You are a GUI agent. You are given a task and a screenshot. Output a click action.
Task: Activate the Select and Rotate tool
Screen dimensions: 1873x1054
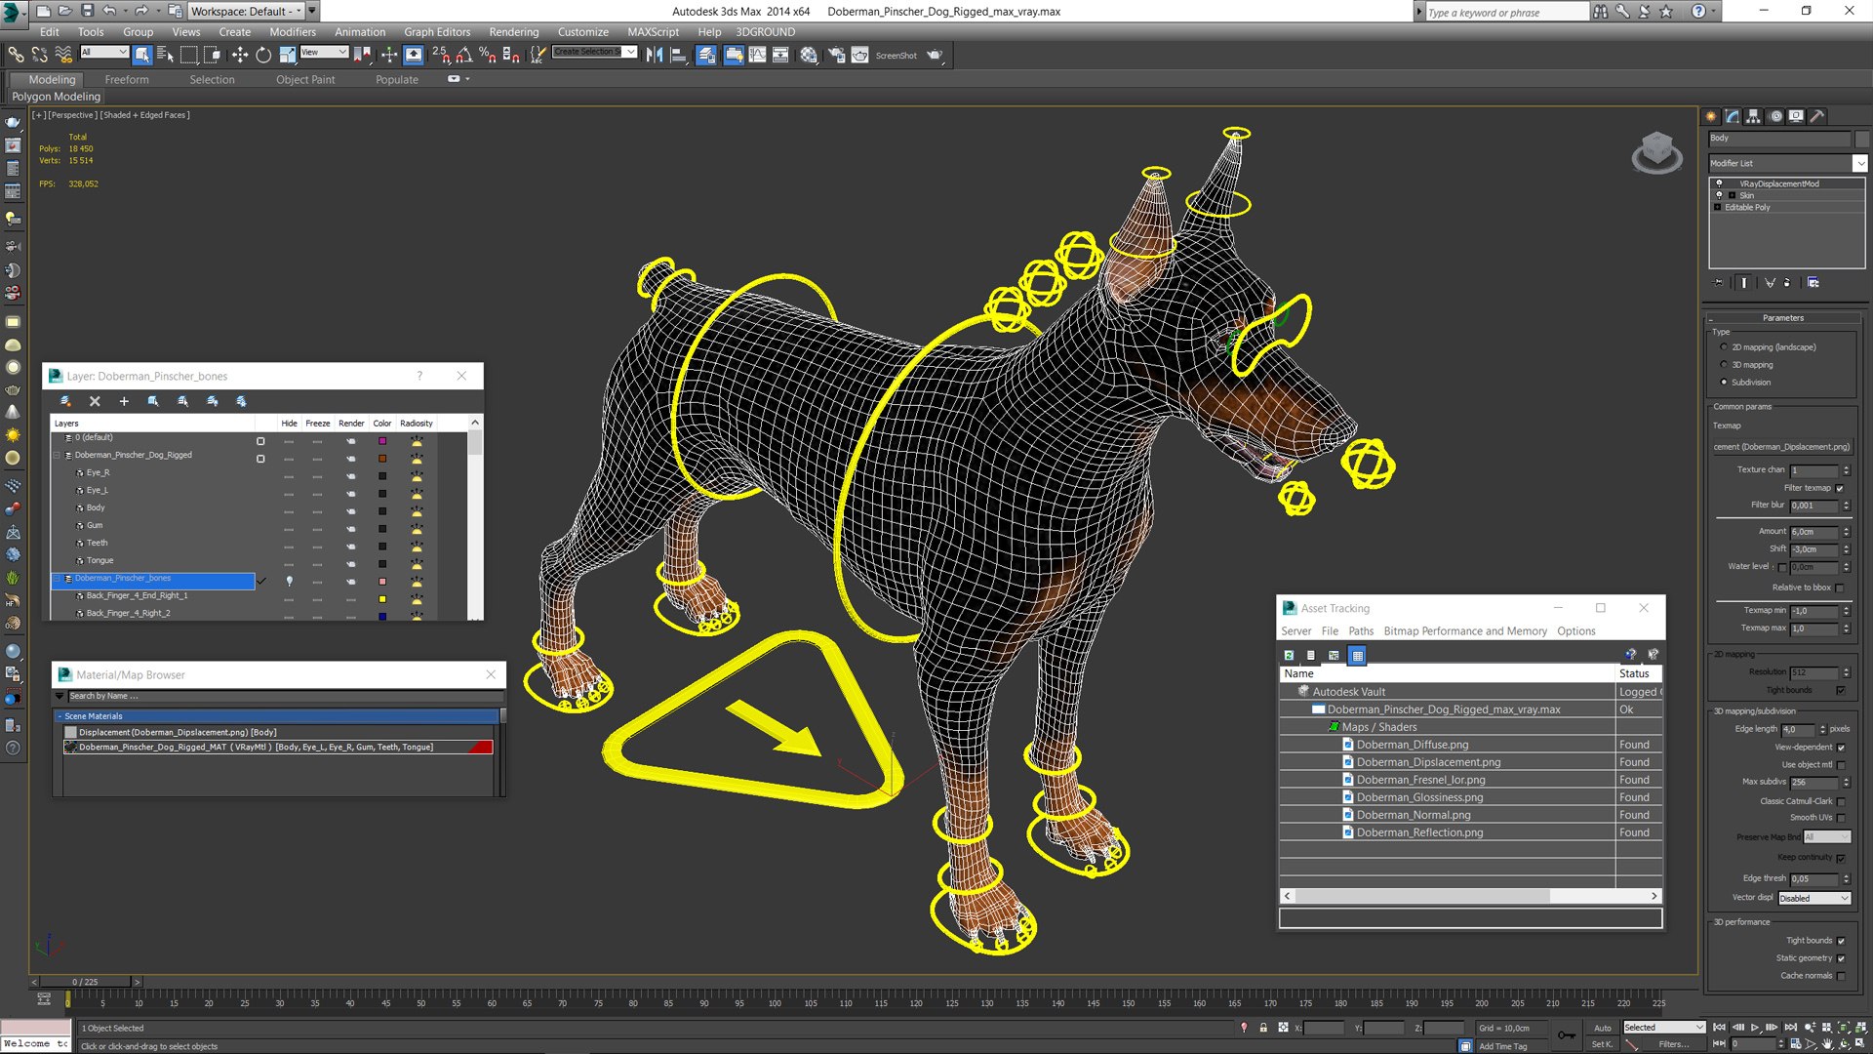pos(263,55)
